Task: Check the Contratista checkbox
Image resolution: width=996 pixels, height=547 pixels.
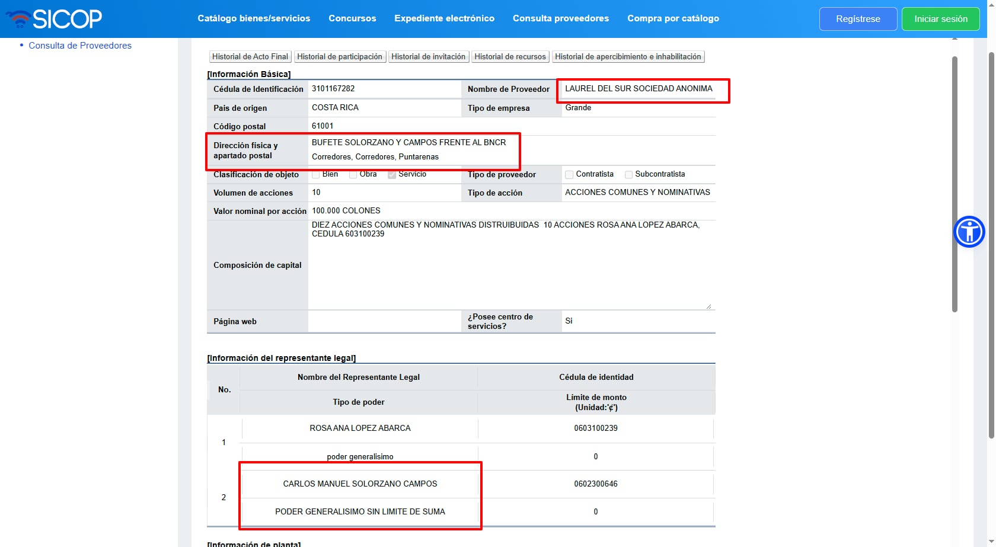Action: coord(569,175)
